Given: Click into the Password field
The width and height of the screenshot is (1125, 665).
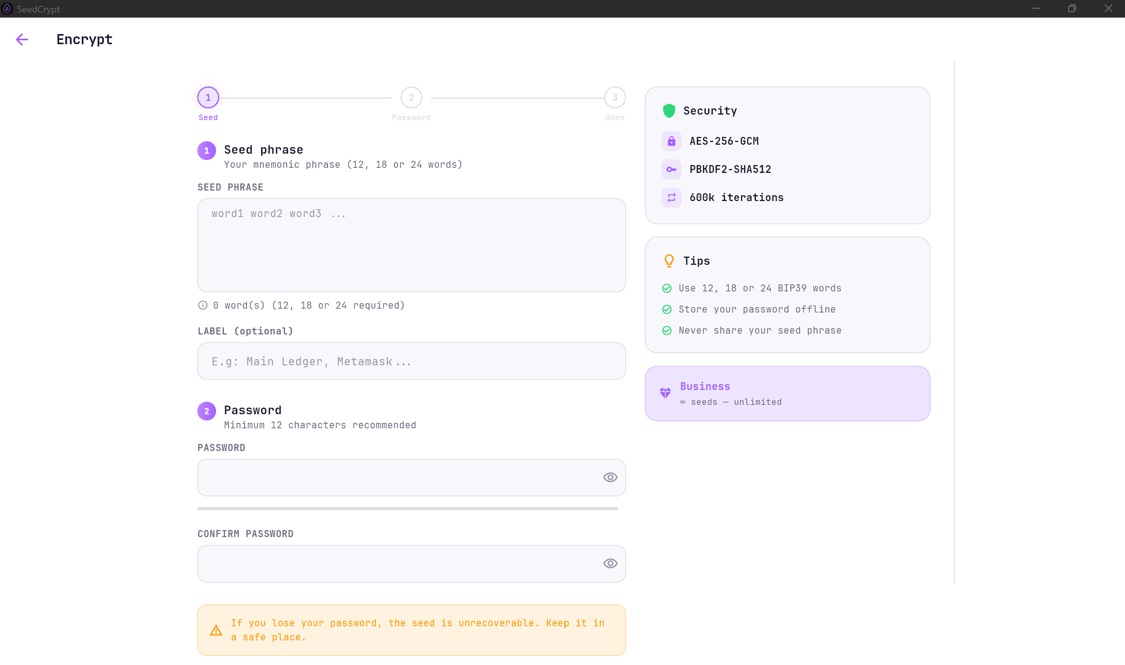Looking at the screenshot, I should (x=399, y=477).
